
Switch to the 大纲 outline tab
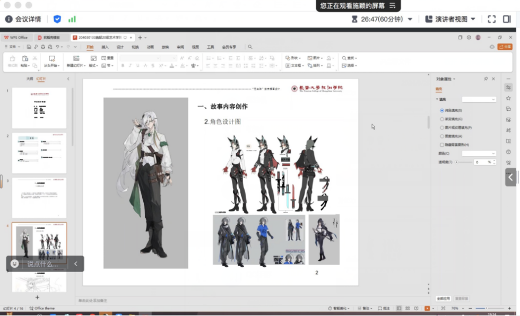[30, 79]
